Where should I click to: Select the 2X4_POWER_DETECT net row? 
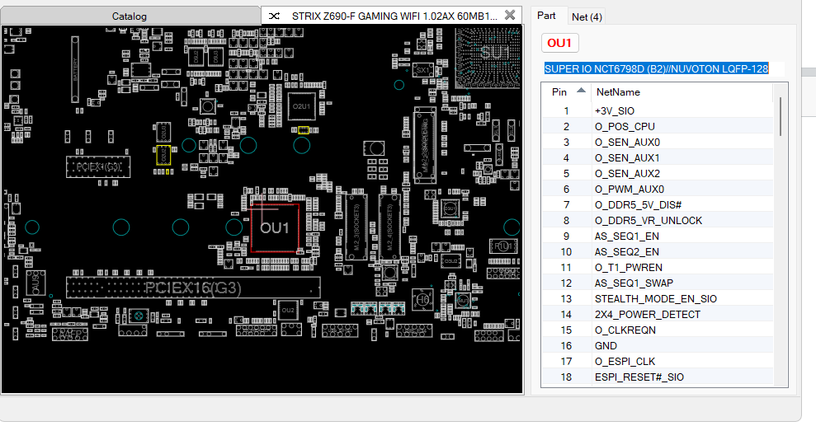(658, 314)
